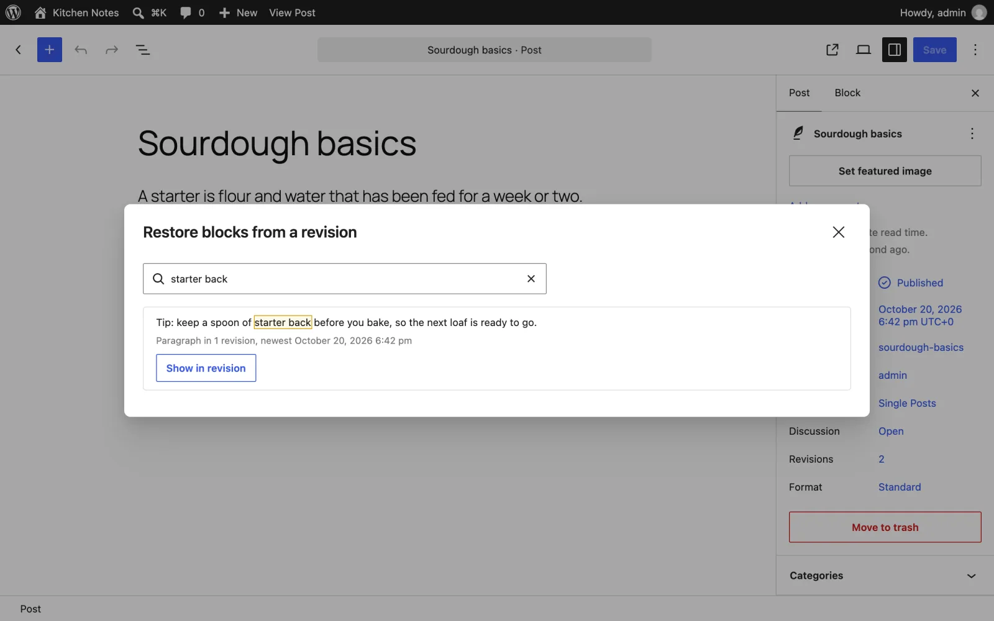Click the starter paragraph text
994x621 pixels.
[x=360, y=196]
